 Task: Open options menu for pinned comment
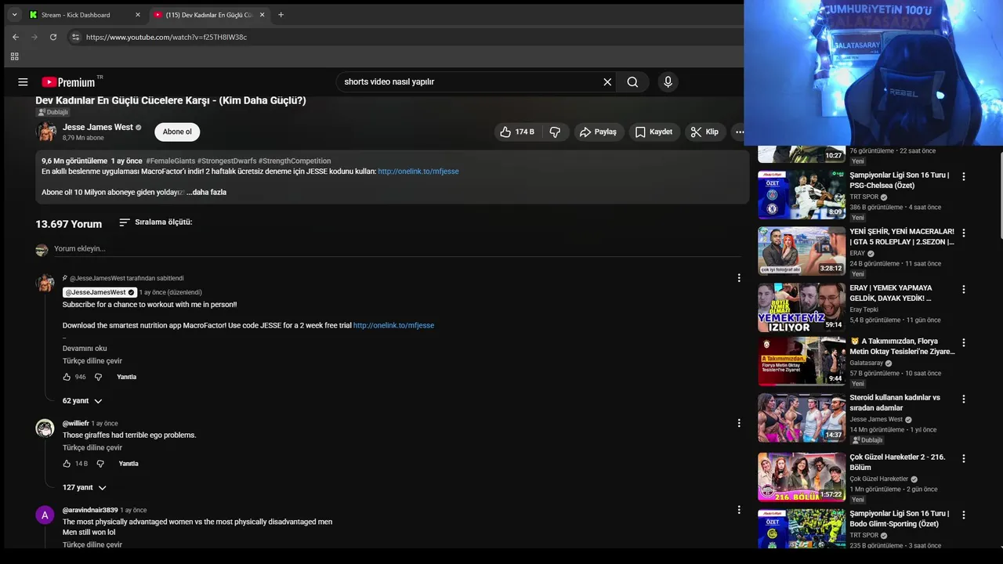pyautogui.click(x=738, y=278)
